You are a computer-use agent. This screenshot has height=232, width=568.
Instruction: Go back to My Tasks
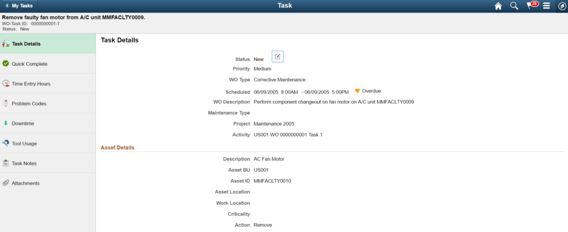pos(19,6)
